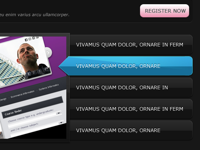Click the course type select field
The image size is (200, 150).
click(x=35, y=120)
